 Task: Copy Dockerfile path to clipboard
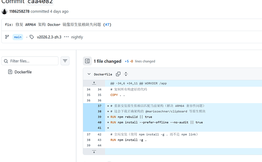click(x=118, y=74)
